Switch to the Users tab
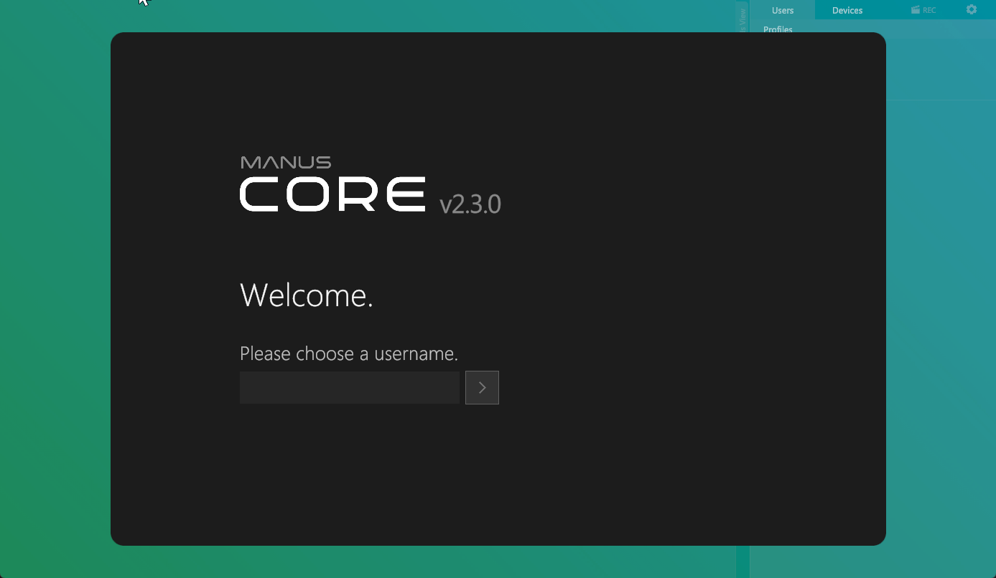996x578 pixels. click(782, 10)
